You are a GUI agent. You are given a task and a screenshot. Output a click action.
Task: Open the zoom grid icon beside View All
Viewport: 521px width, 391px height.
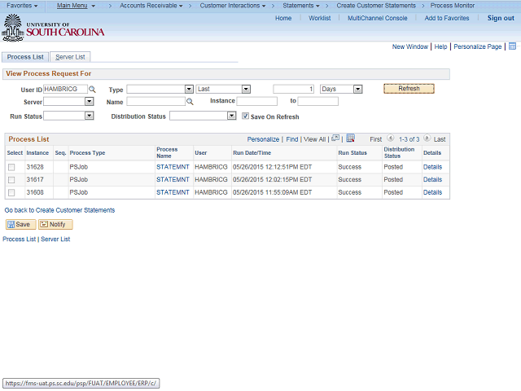335,138
